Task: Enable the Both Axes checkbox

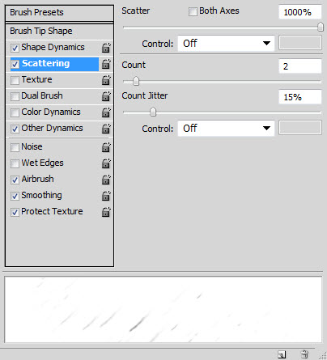Action: tap(193, 11)
